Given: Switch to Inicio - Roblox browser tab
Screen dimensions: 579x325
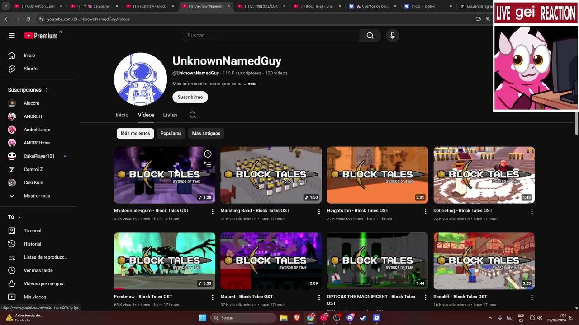Looking at the screenshot, I should (427, 6).
